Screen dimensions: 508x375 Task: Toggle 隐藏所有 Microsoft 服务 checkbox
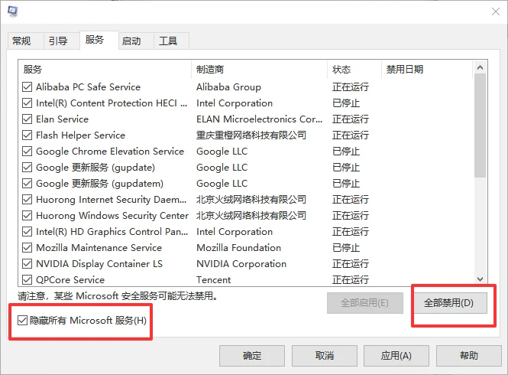(x=22, y=321)
